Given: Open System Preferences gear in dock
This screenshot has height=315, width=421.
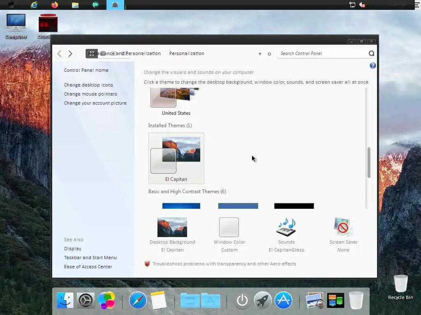Looking at the screenshot, I should tap(86, 300).
